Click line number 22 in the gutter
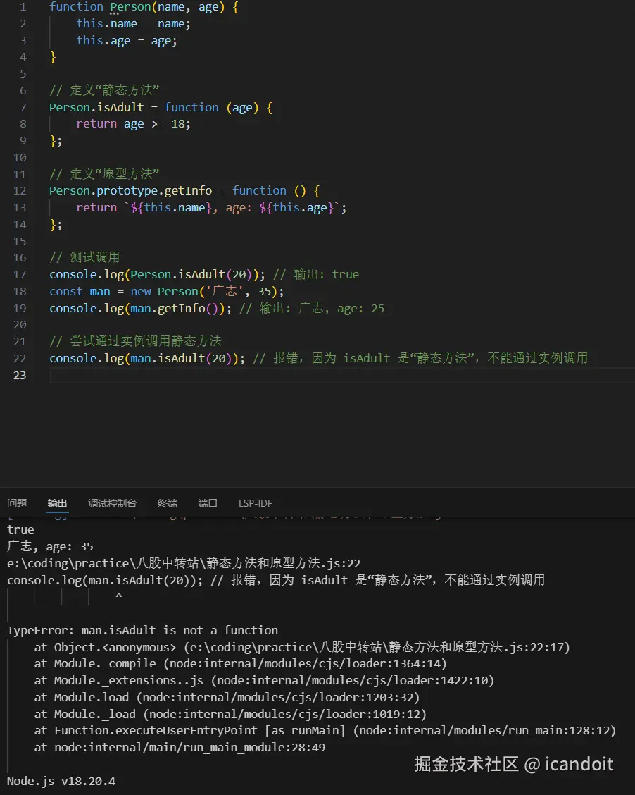The width and height of the screenshot is (635, 795). pyautogui.click(x=20, y=359)
